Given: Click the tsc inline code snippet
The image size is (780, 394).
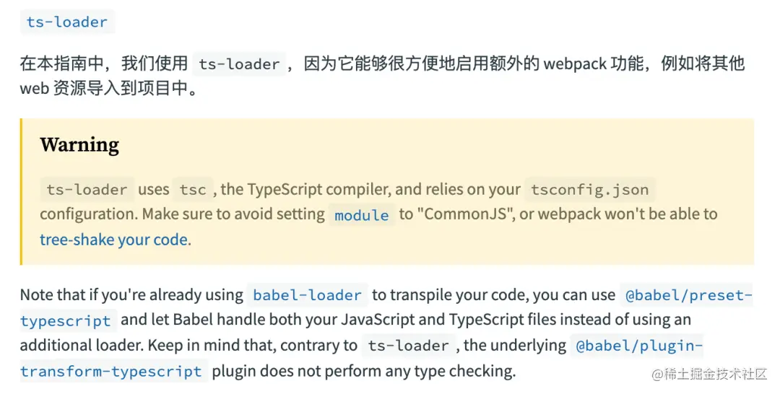Looking at the screenshot, I should coord(193,190).
